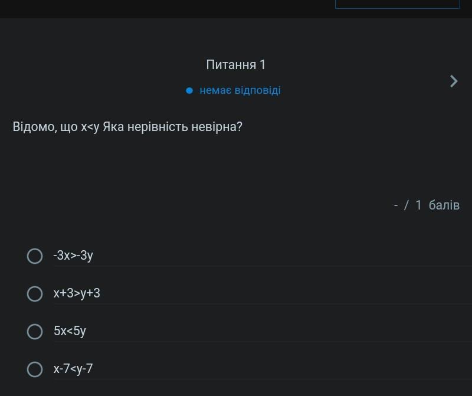Click the "Питання 1" heading

(236, 65)
